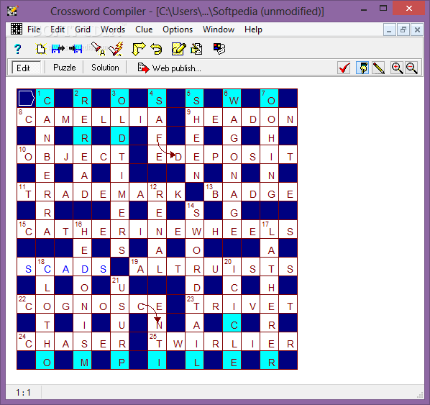The width and height of the screenshot is (430, 405).
Task: Click the flashlight find word icon
Action: tap(98, 49)
